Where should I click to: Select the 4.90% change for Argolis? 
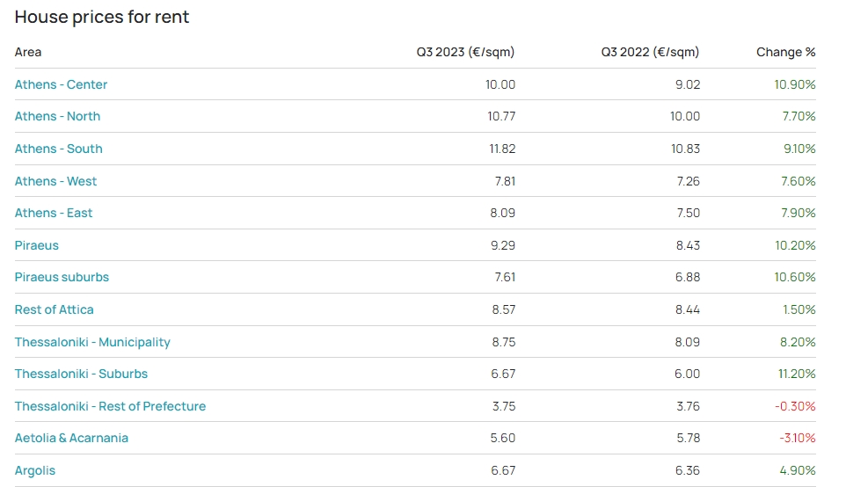click(798, 470)
